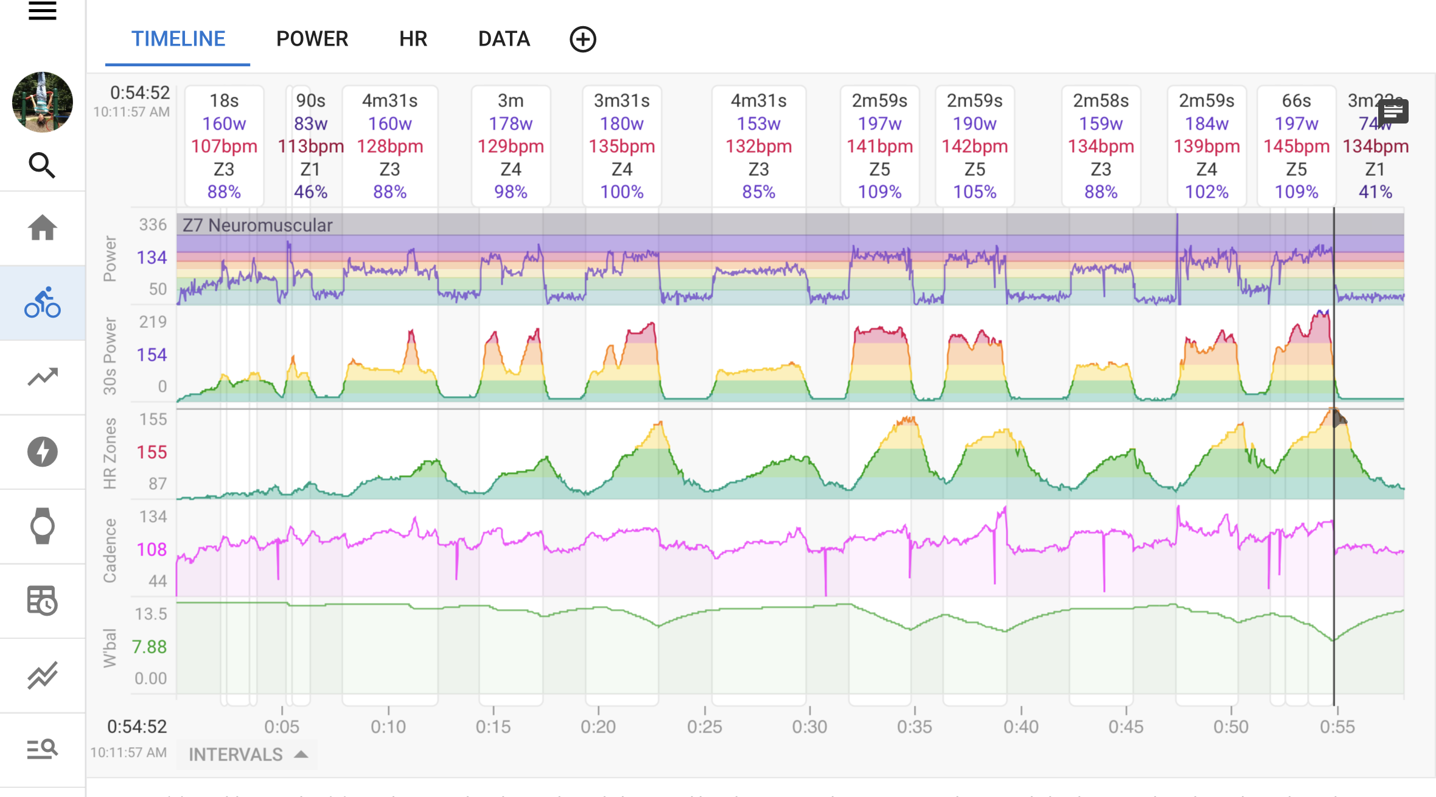Click the search magnifier icon
This screenshot has height=797, width=1436.
(x=42, y=165)
